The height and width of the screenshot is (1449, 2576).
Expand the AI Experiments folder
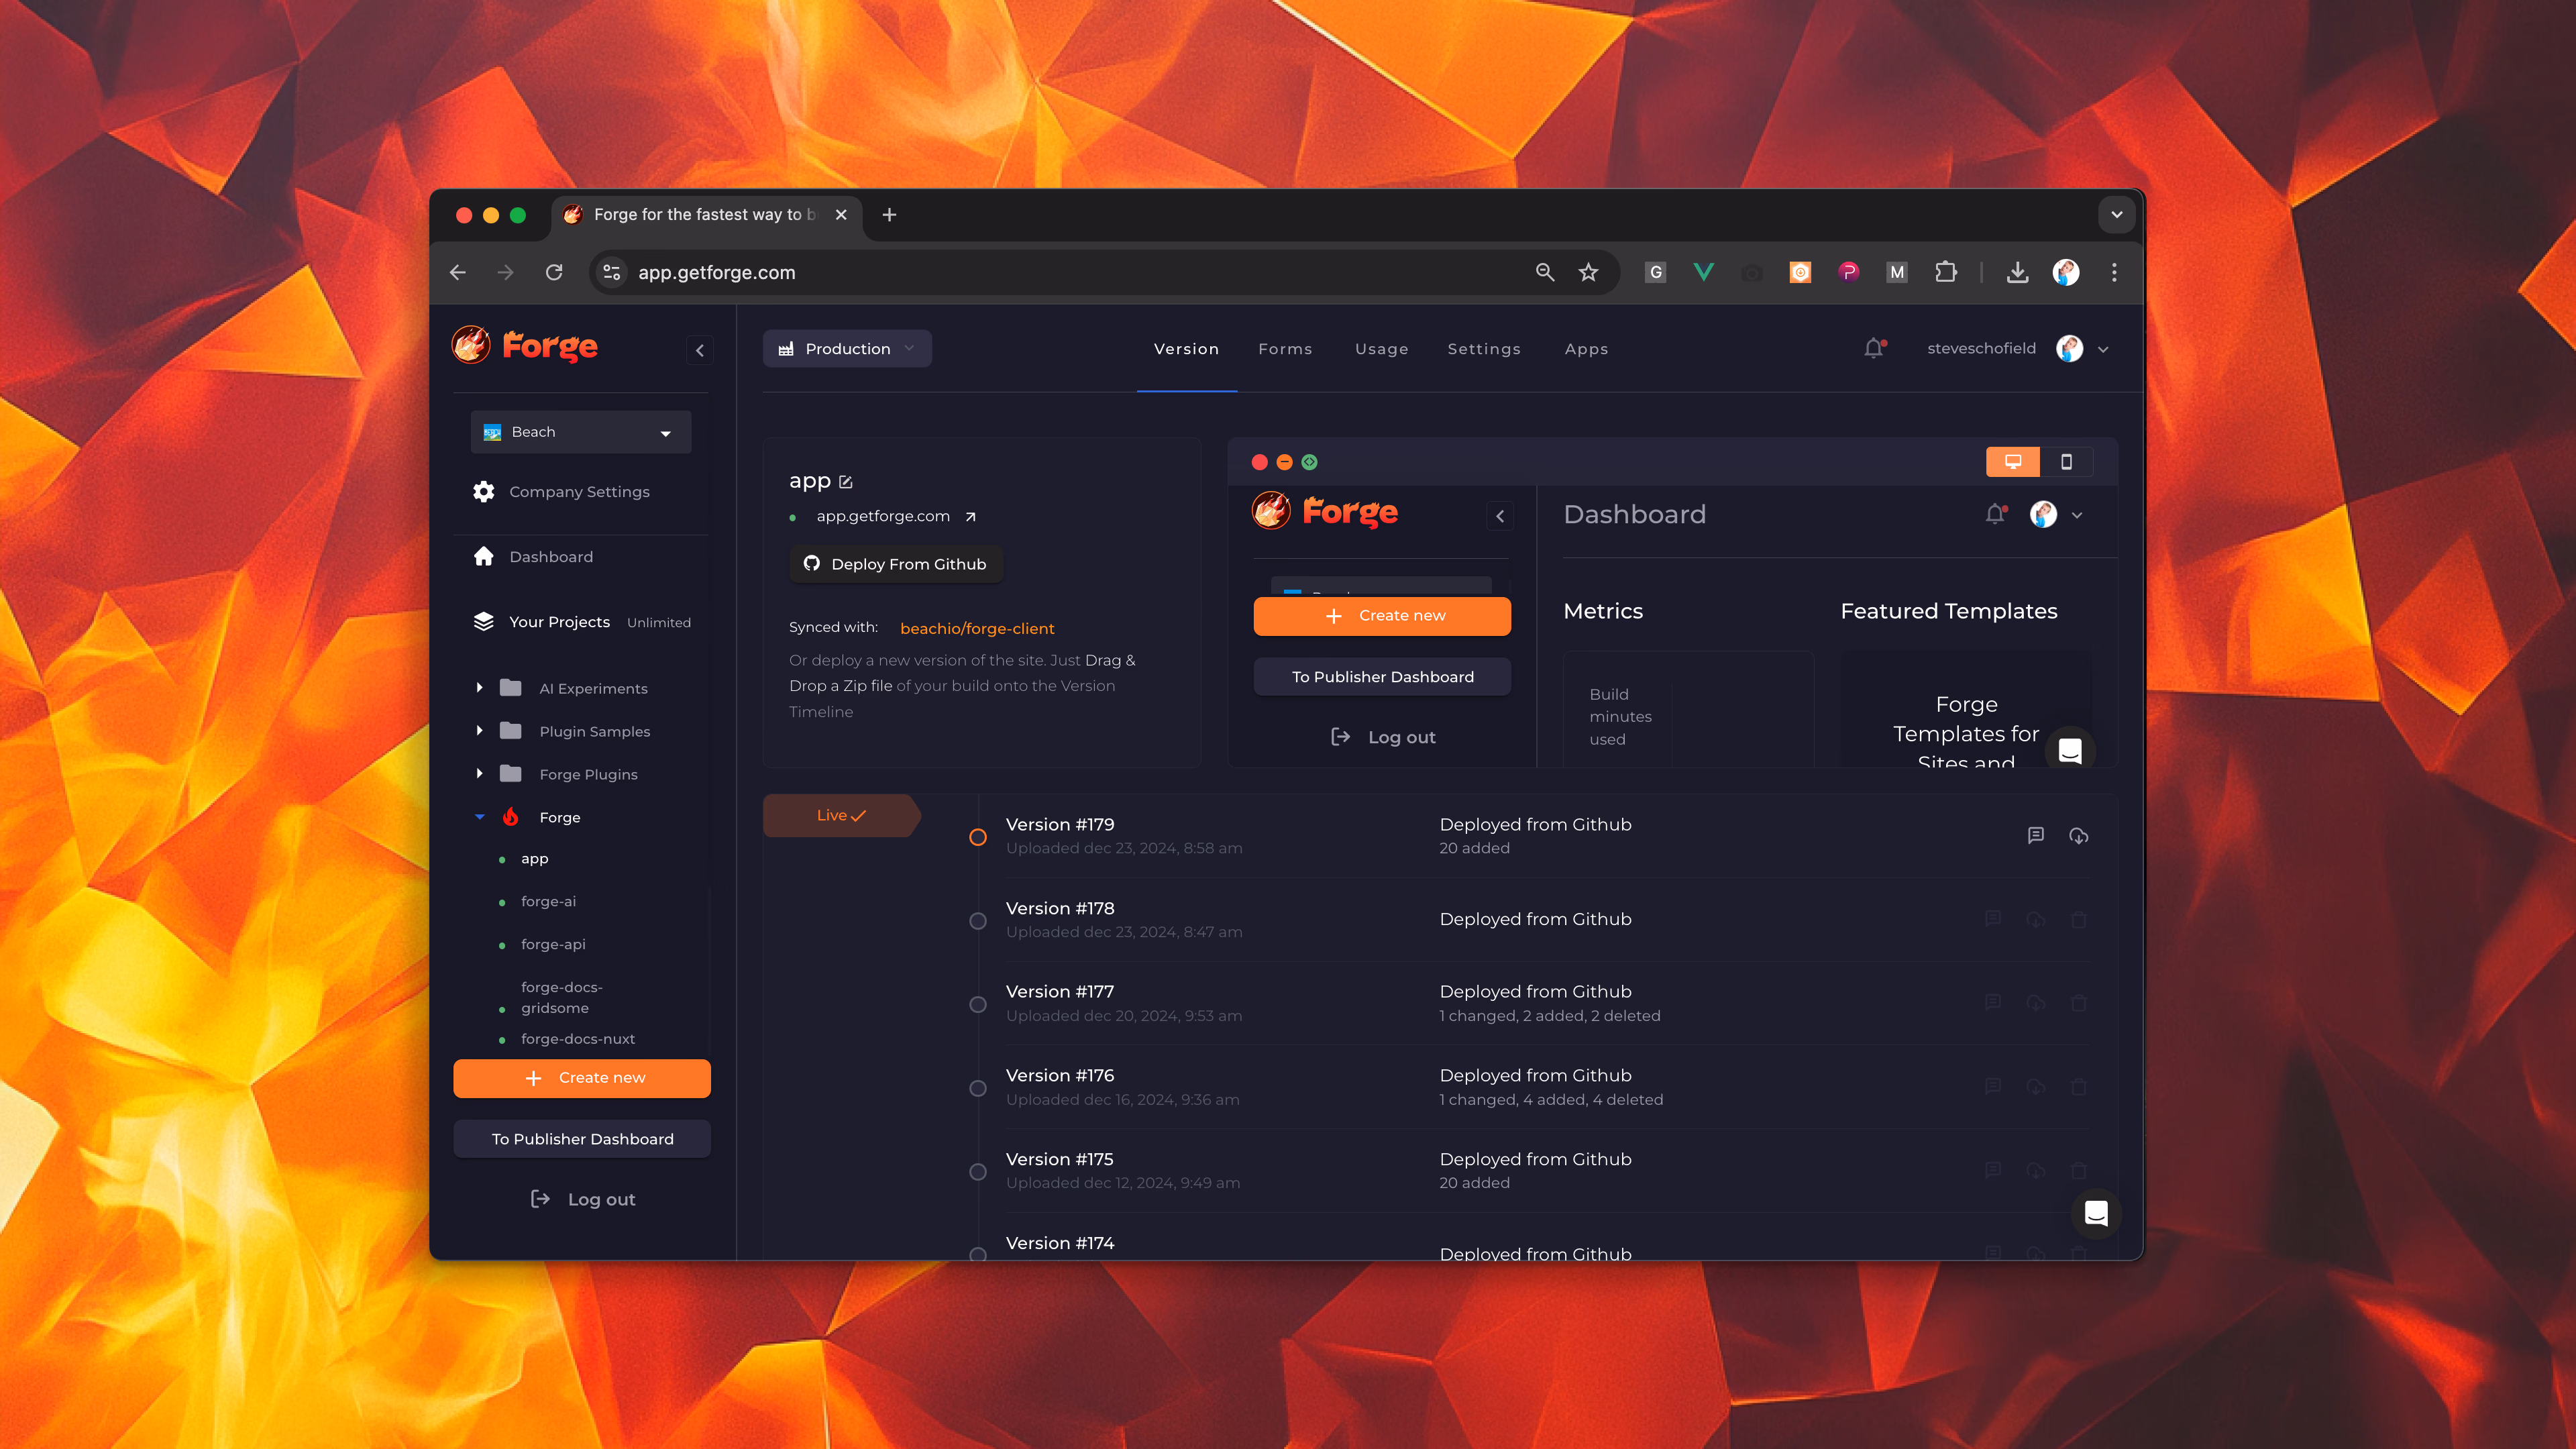tap(480, 688)
